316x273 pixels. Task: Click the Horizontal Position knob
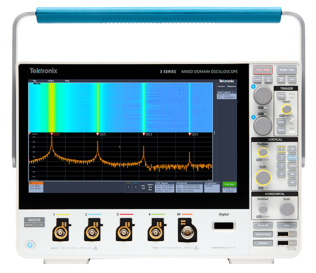(263, 209)
